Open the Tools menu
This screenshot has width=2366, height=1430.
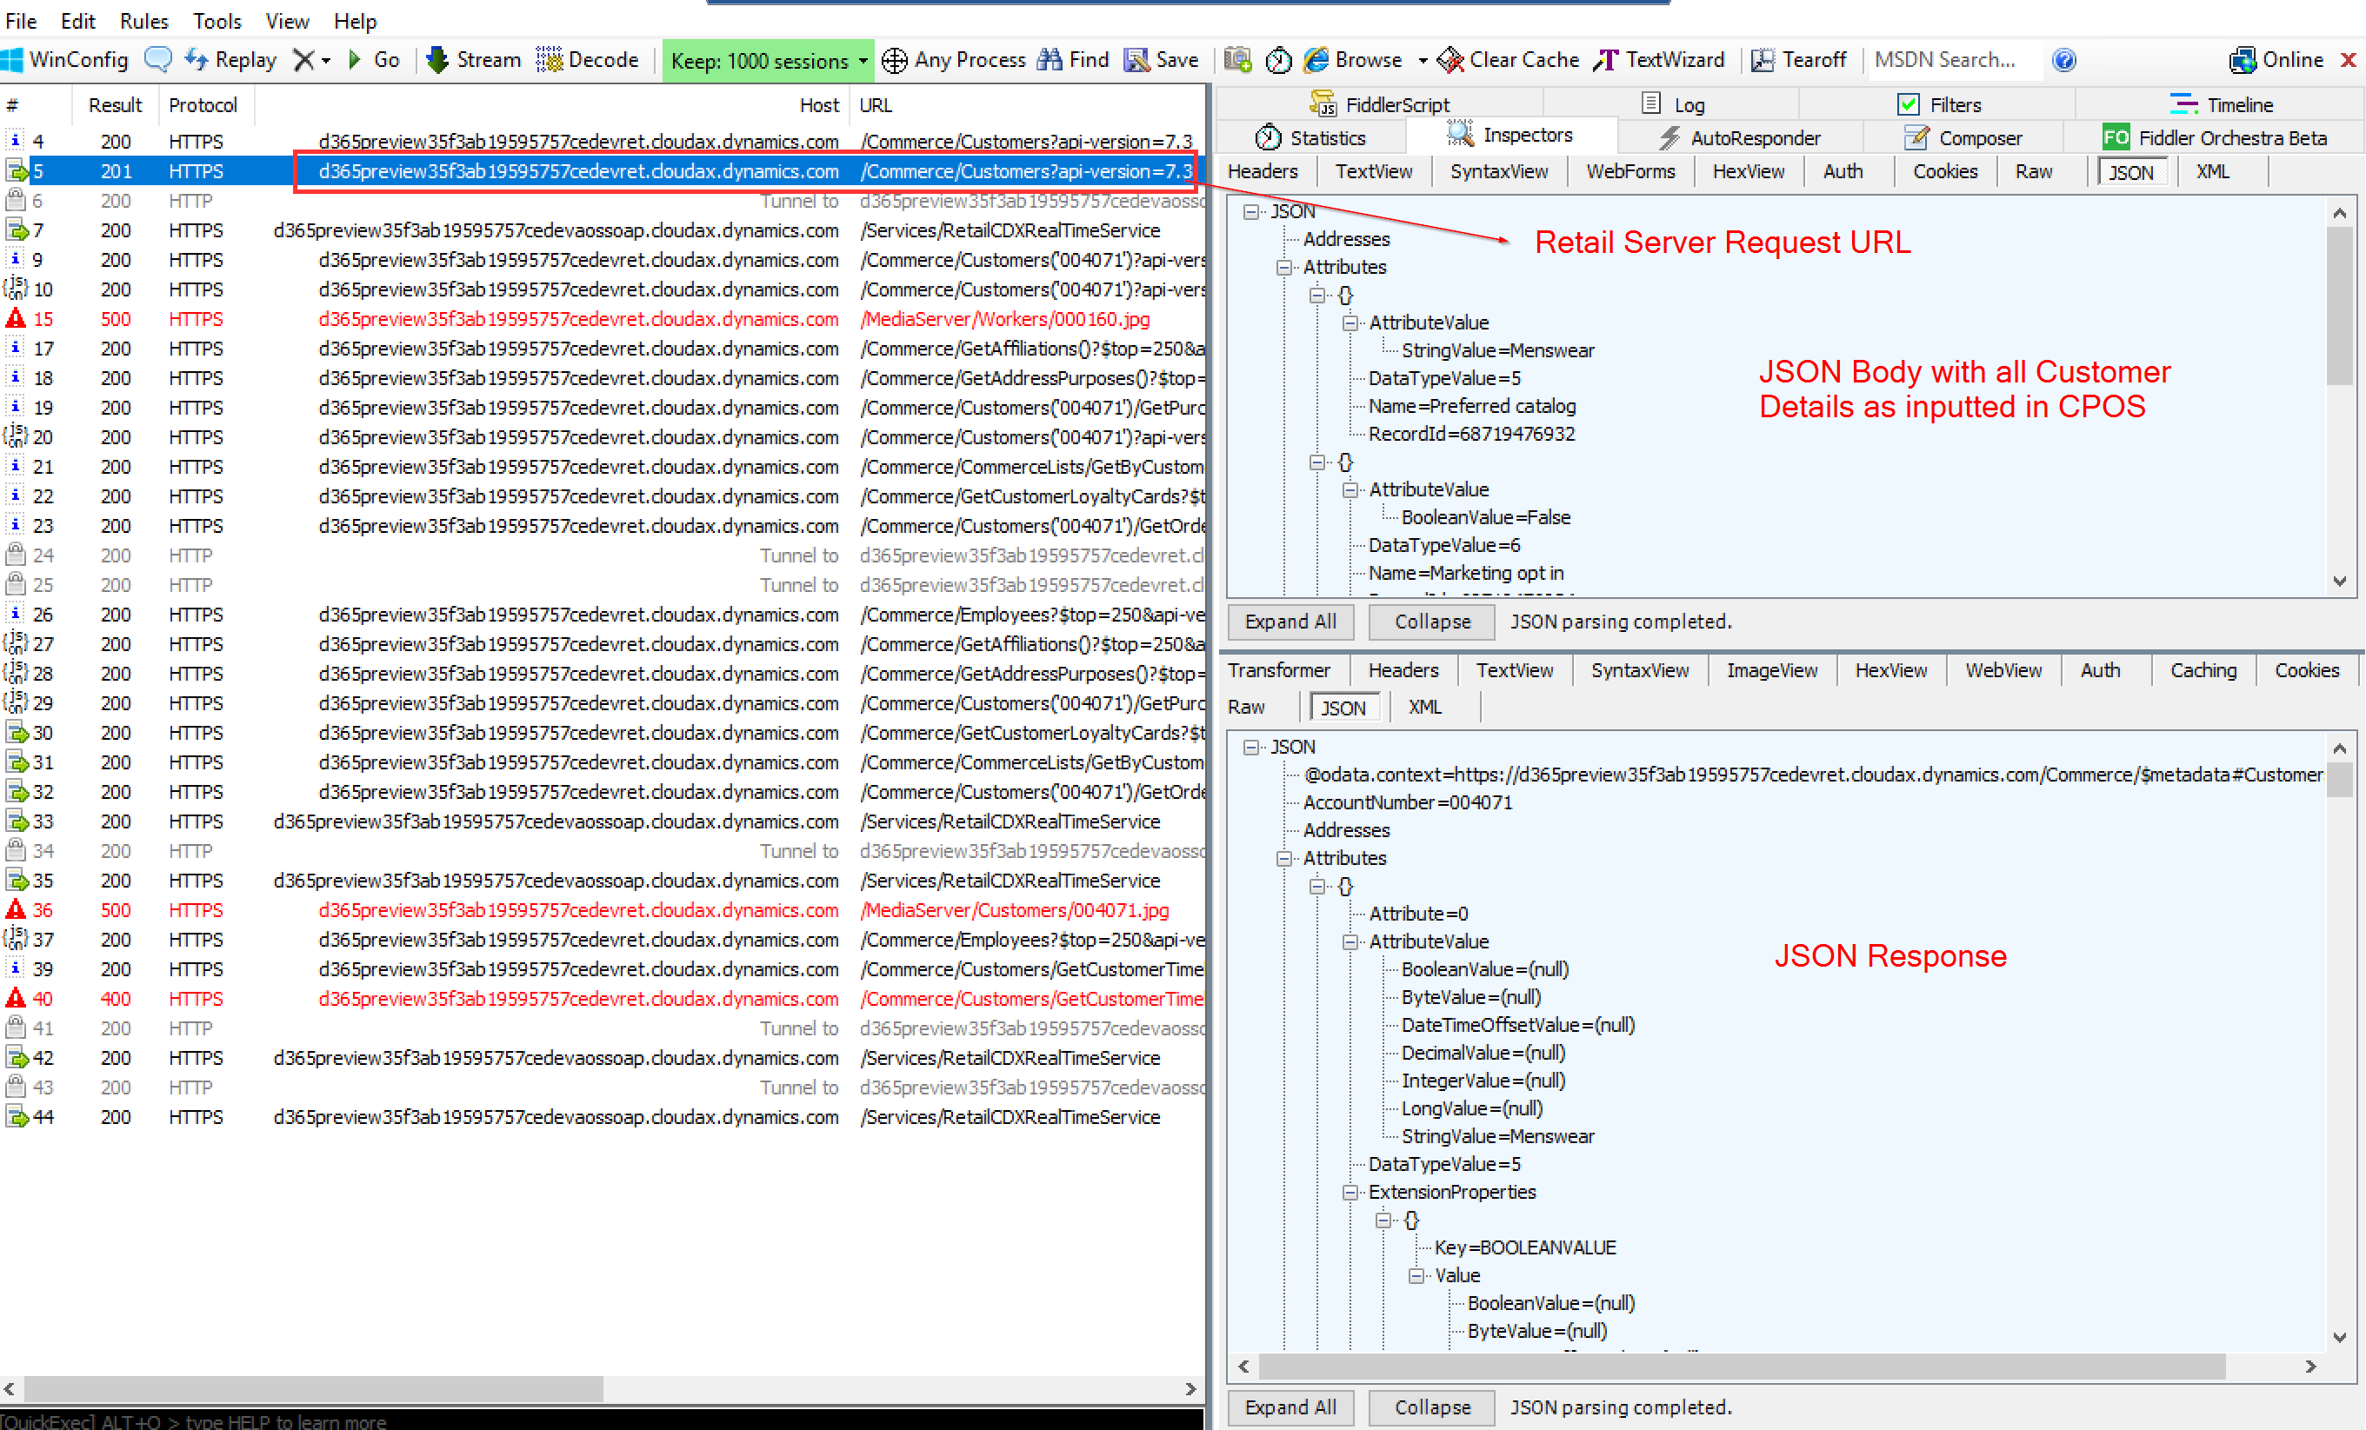pos(217,20)
